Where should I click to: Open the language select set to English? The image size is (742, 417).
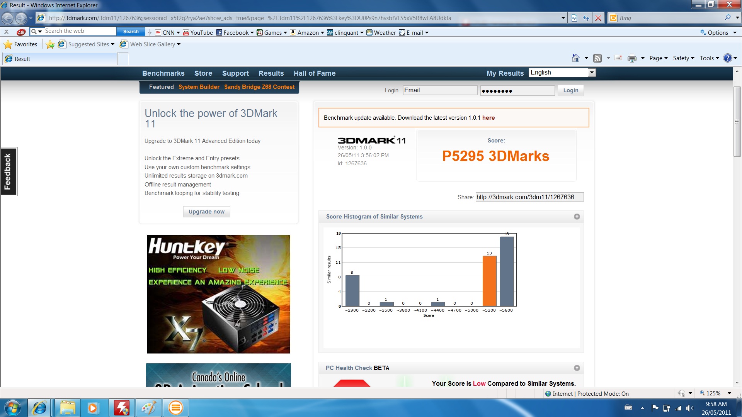(x=562, y=73)
